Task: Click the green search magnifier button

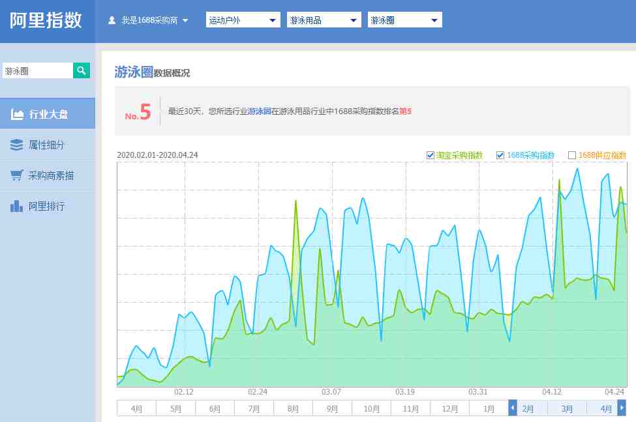Action: point(82,70)
